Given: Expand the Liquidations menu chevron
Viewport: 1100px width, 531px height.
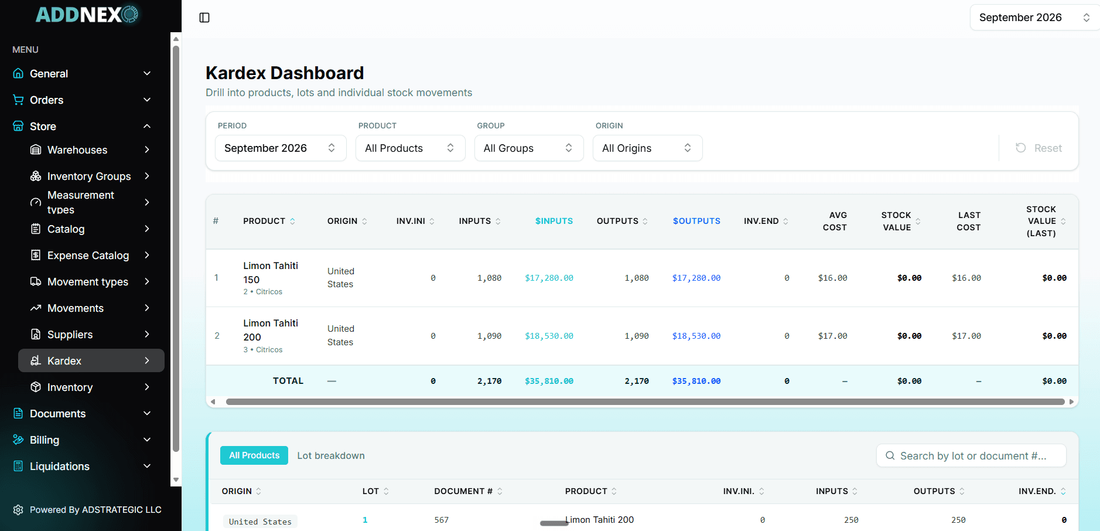Looking at the screenshot, I should [x=147, y=466].
